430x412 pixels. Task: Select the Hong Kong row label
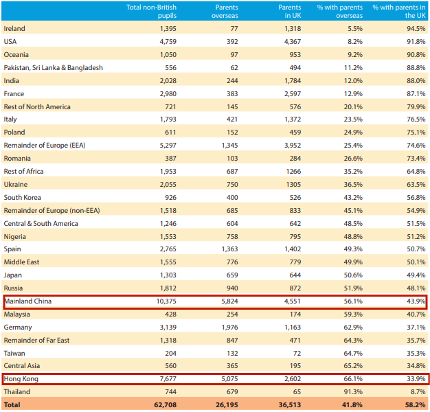point(21,379)
